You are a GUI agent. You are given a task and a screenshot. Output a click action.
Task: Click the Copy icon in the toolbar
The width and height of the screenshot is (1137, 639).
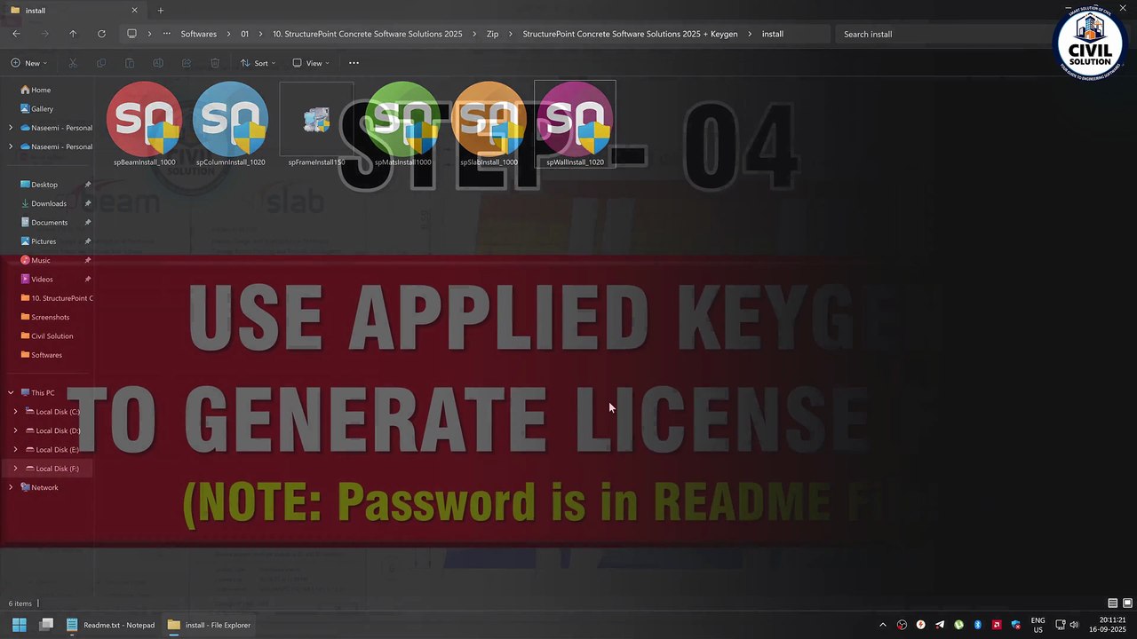pos(101,63)
